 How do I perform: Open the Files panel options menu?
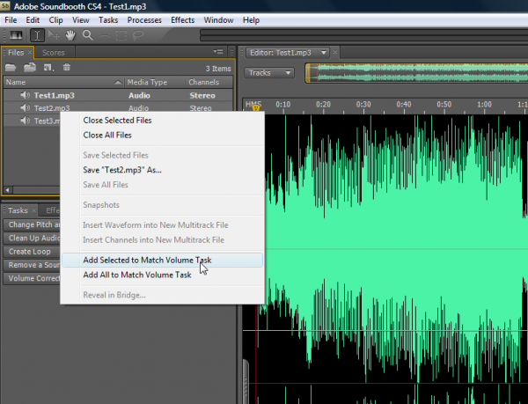(218, 52)
